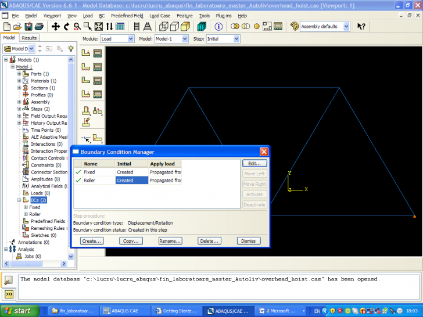Viewport: 423px width, 317px height.
Task: Click the Auto-Fit View icon
Action: click(x=99, y=27)
